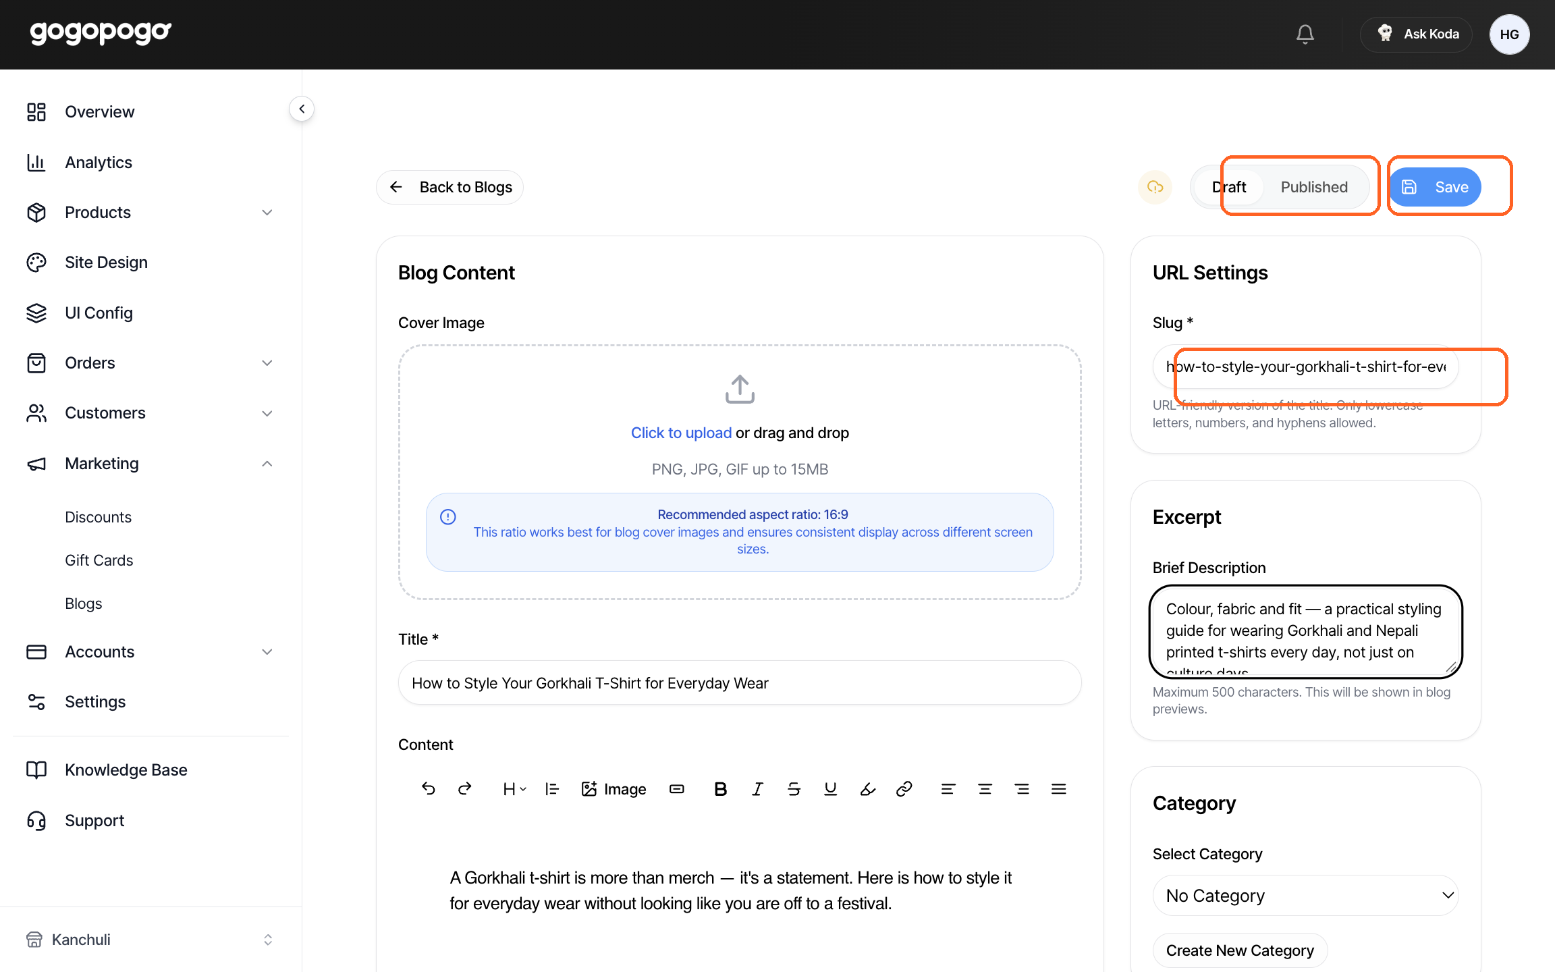Screen dimensions: 1555x972
Task: Click Create New Category
Action: pos(1240,950)
